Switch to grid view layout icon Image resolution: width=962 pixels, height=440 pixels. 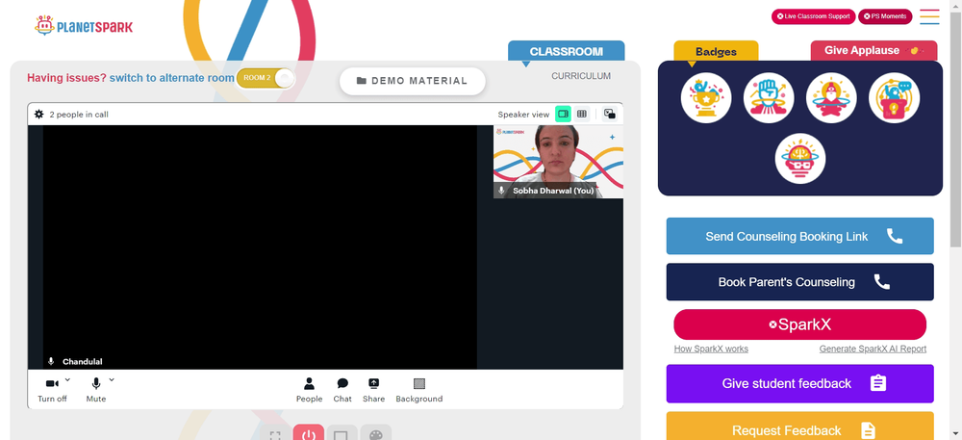click(582, 115)
